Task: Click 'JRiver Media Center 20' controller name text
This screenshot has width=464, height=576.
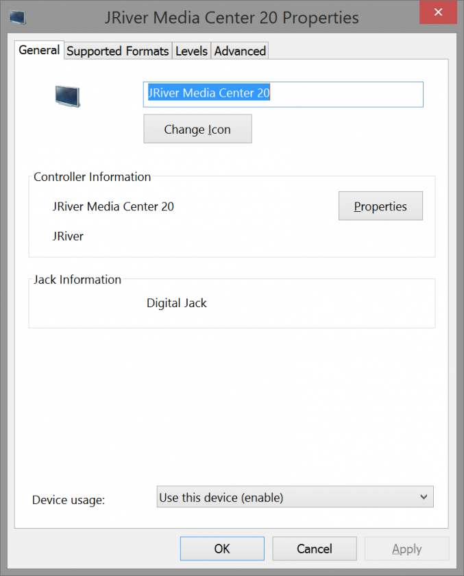Action: click(x=113, y=206)
